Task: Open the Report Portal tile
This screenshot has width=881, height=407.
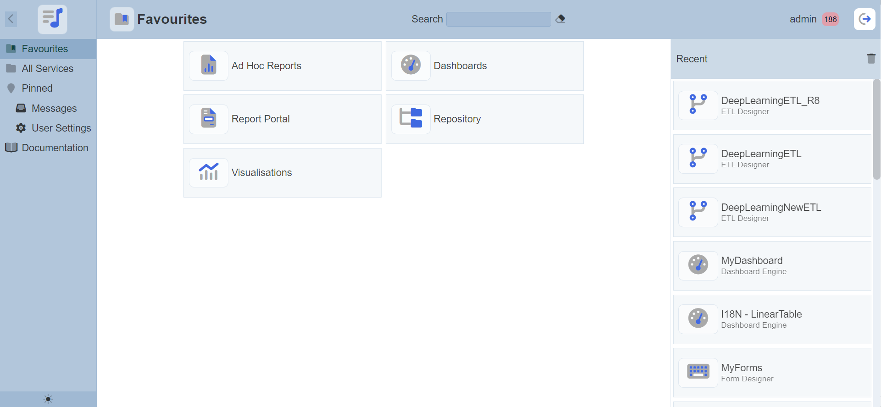Action: (282, 119)
